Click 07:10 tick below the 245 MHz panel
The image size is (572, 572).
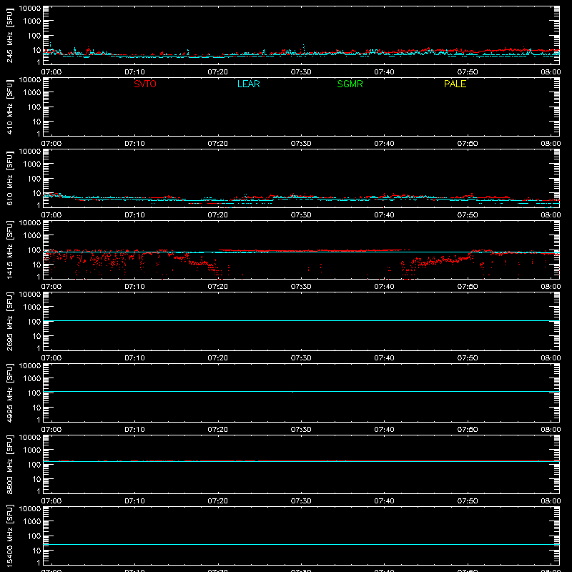tap(134, 72)
